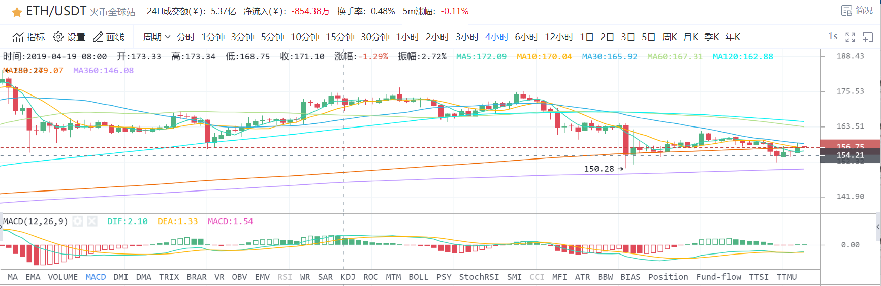Click the chart layout icon beside fullscreen
This screenshot has width=881, height=286.
coord(868,37)
